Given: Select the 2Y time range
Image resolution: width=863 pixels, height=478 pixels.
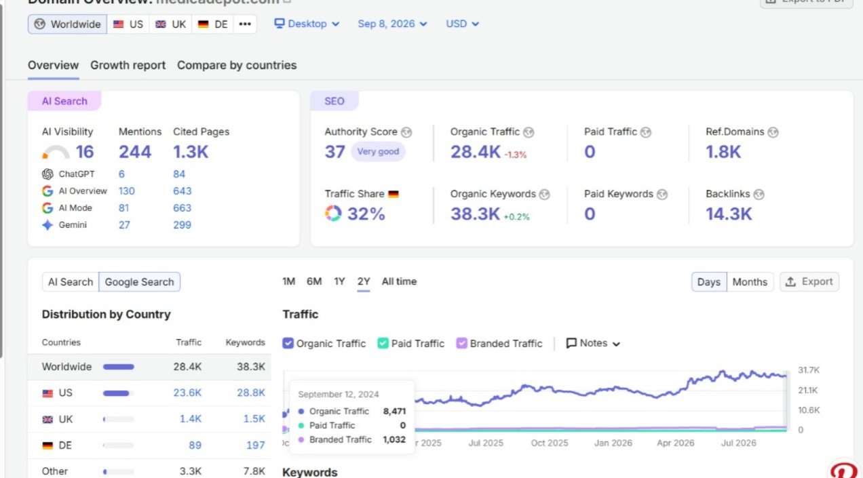Looking at the screenshot, I should [x=364, y=281].
